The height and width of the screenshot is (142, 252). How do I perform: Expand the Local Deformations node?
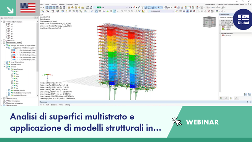pos(4,62)
